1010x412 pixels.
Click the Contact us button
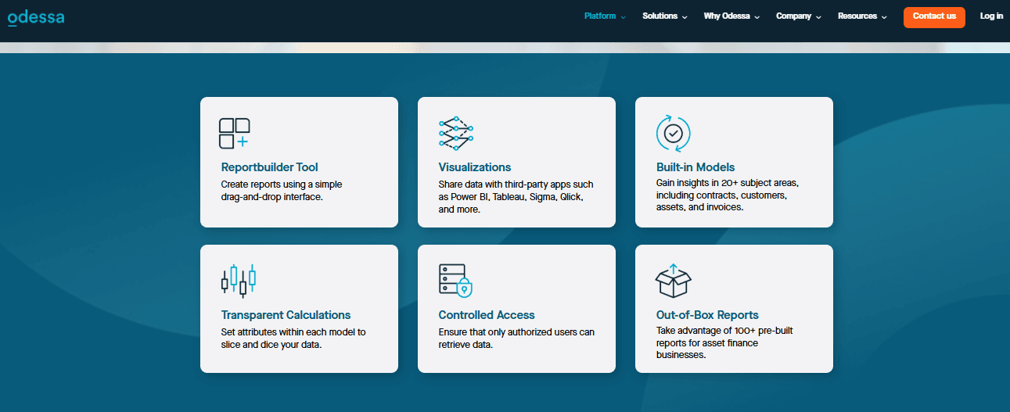pyautogui.click(x=934, y=17)
